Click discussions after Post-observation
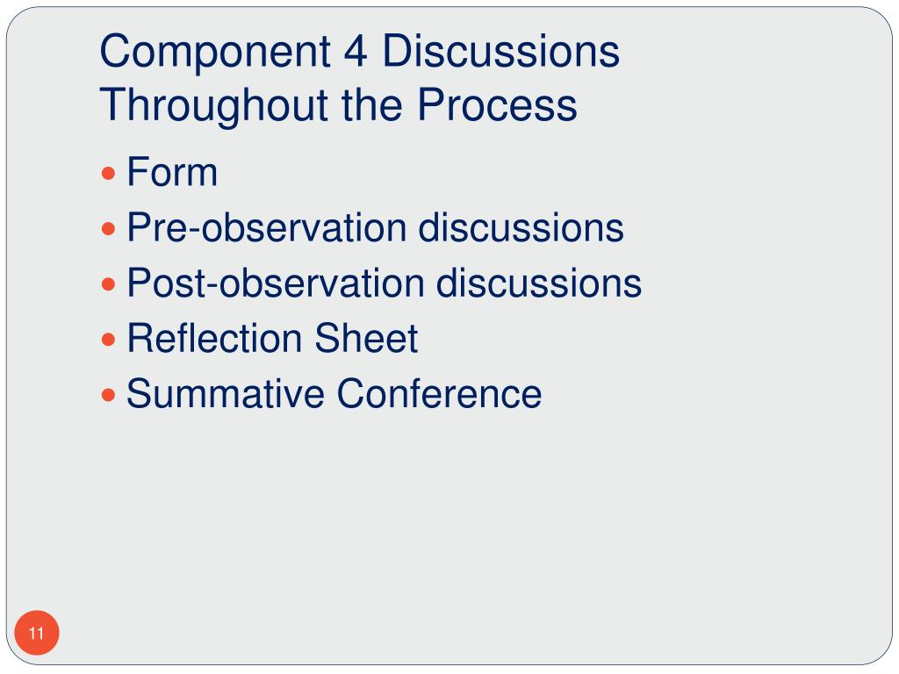Screen dimensions: 899x674 tap(539, 283)
